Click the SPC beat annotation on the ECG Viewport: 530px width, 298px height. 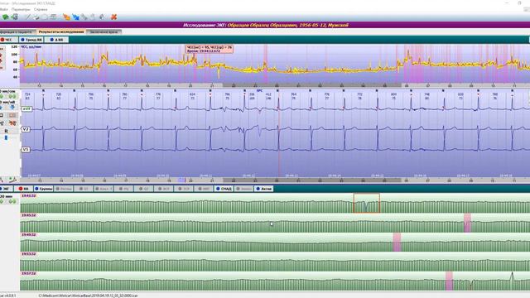point(259,91)
